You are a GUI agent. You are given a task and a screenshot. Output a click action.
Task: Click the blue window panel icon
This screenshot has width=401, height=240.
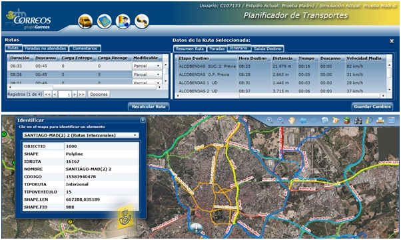pos(391,120)
